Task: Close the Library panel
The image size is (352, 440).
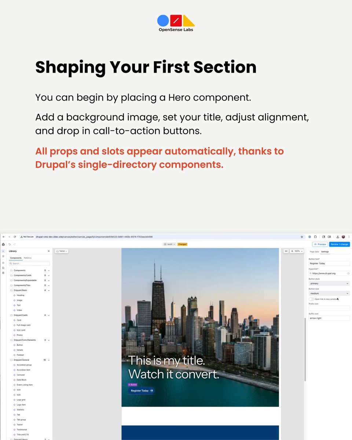Action: (x=49, y=251)
